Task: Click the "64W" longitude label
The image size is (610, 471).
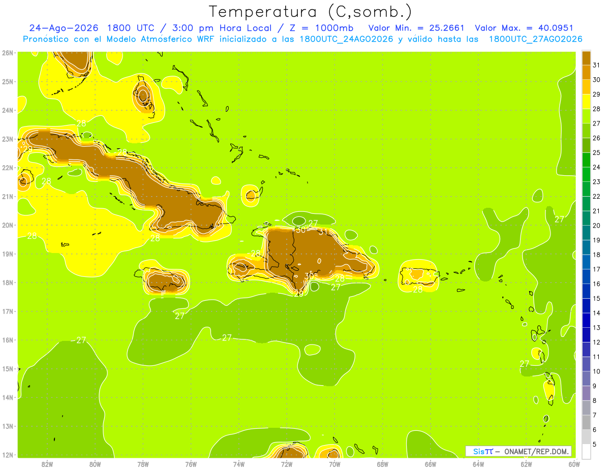Action: (478, 464)
